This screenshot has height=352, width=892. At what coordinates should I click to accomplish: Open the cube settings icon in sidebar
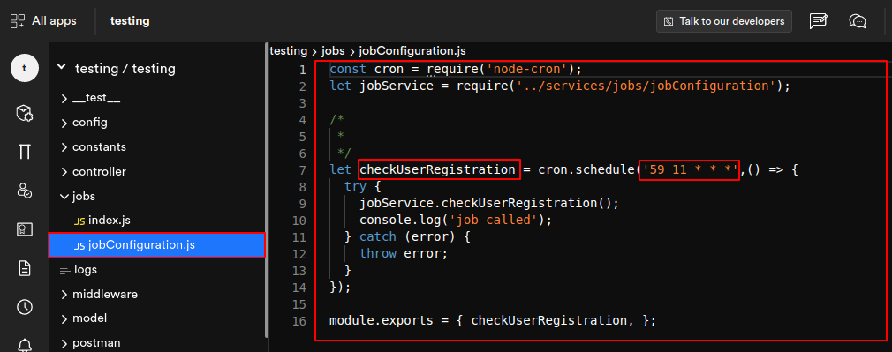[x=25, y=113]
